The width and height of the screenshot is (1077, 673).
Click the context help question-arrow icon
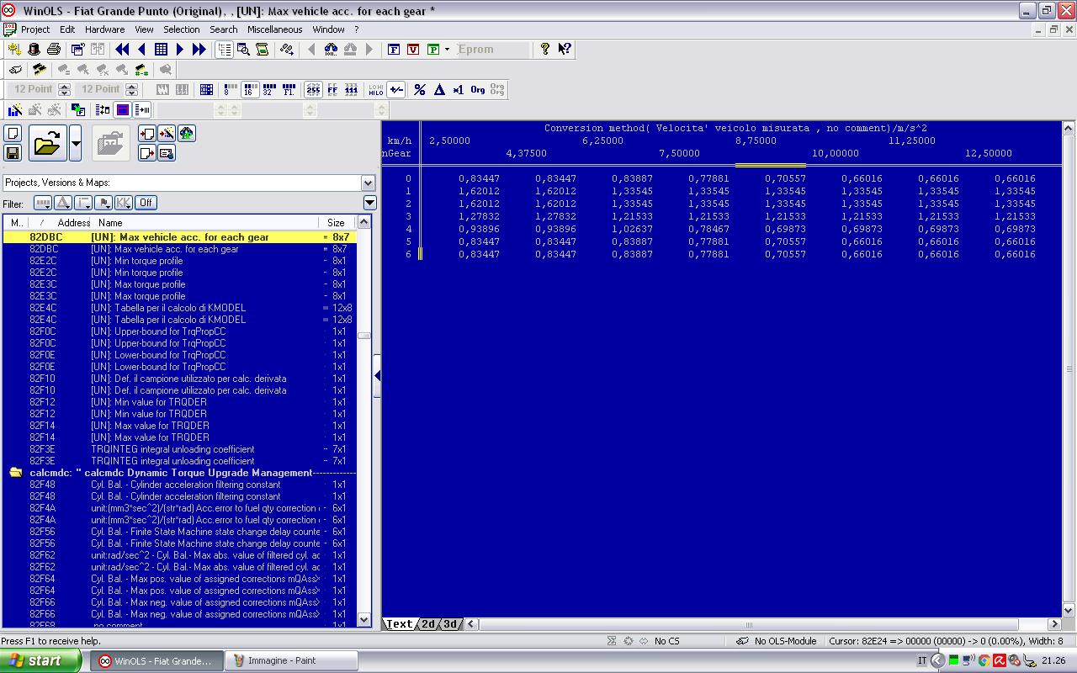pyautogui.click(x=565, y=50)
